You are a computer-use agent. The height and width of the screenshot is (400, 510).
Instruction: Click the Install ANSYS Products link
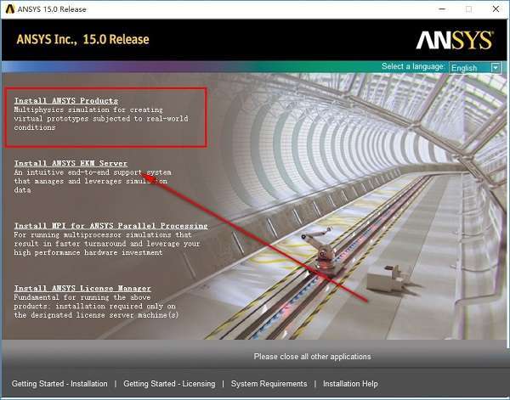click(x=66, y=101)
